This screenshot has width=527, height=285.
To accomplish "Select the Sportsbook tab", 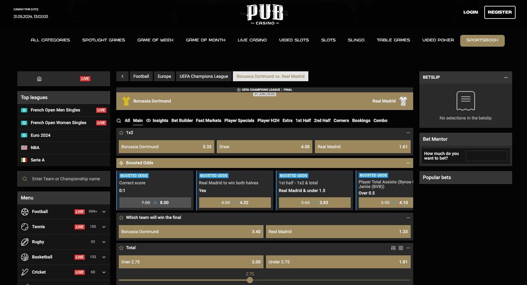I will [x=482, y=41].
